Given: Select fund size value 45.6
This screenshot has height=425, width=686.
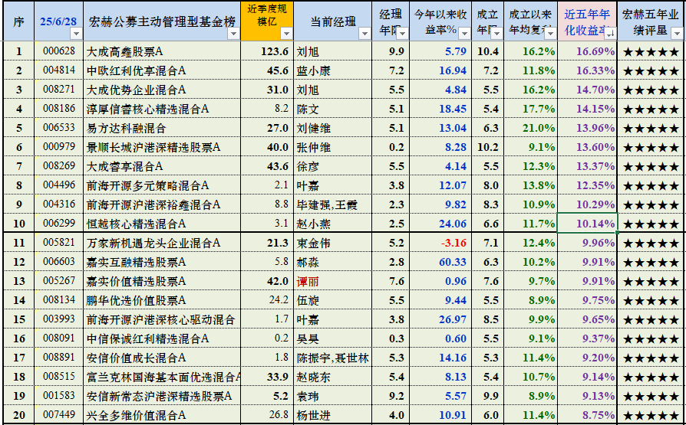Looking at the screenshot, I should [x=278, y=70].
